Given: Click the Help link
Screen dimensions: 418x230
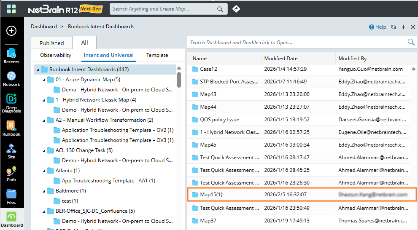Looking at the screenshot, I should click(x=378, y=27).
